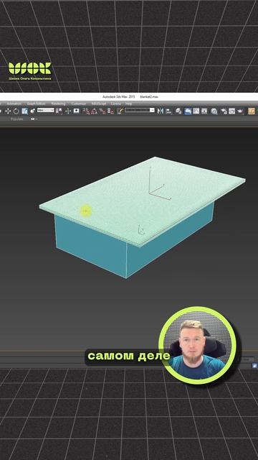Toggle Spinner Snap in the toolbar
The width and height of the screenshot is (258, 460).
[x=110, y=111]
